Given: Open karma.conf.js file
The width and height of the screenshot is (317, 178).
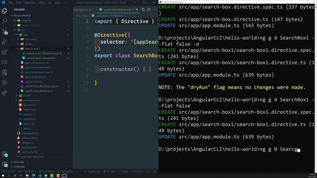Looking at the screenshot, I should click(x=30, y=152).
